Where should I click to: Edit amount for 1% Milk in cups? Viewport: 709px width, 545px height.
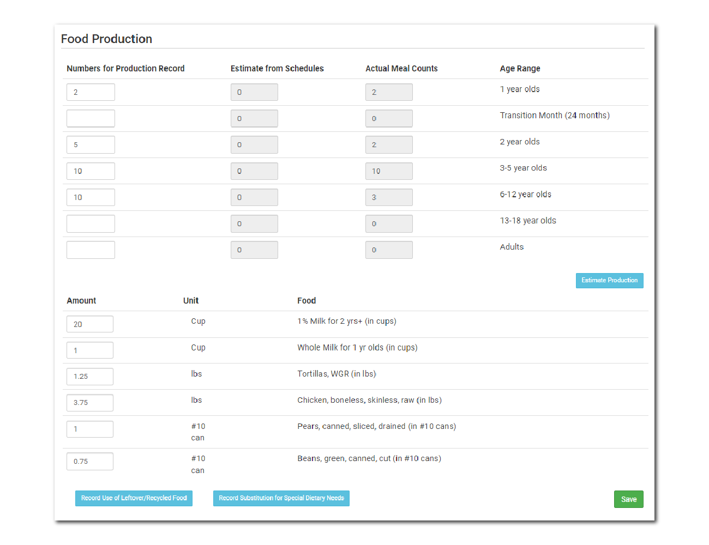tap(90, 324)
